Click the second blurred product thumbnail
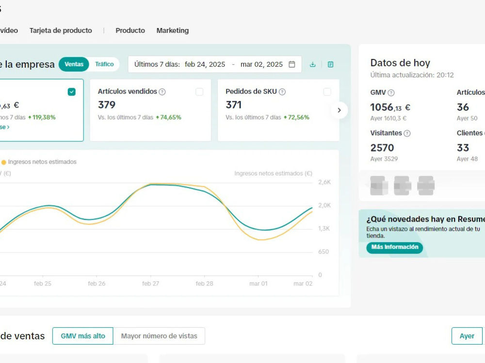The image size is (485, 363). (403, 185)
